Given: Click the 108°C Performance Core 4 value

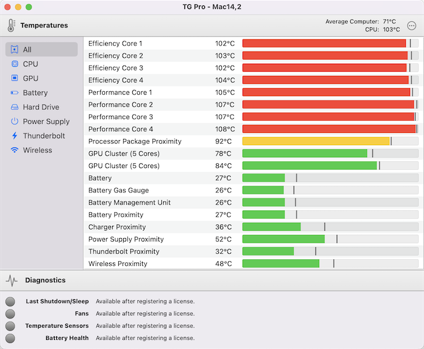Looking at the screenshot, I should tap(224, 129).
